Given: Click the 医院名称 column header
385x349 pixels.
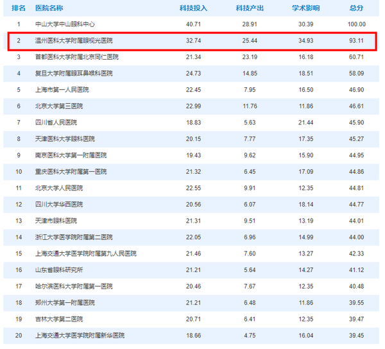Looking at the screenshot, I should click(49, 8).
